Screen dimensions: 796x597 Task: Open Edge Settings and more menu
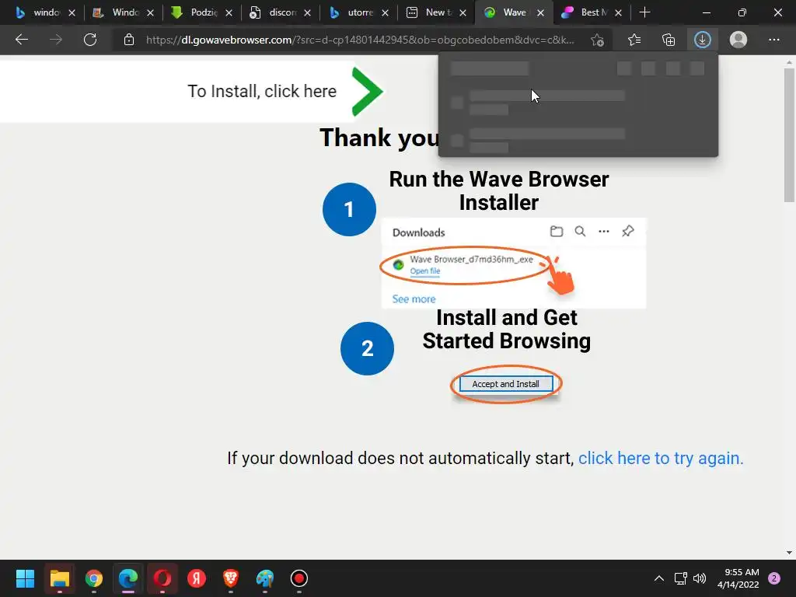773,40
